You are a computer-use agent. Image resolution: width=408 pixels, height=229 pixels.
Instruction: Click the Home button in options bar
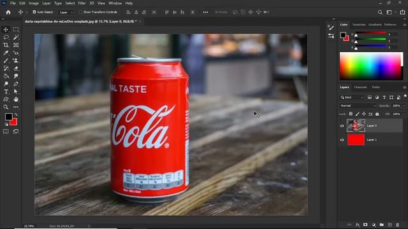click(x=8, y=12)
